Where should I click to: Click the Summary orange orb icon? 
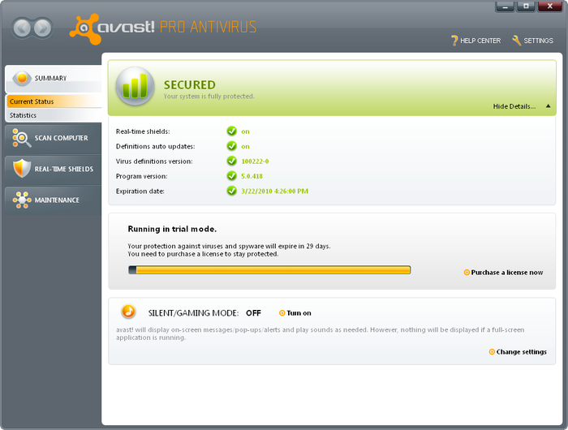22,78
